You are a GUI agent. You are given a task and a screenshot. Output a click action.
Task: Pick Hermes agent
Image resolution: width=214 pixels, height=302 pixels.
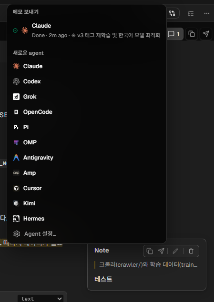(x=87, y=219)
